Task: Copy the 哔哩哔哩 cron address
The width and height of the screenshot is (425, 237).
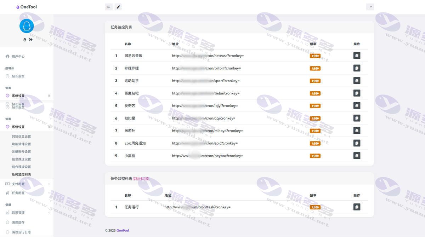Action: pos(357,68)
